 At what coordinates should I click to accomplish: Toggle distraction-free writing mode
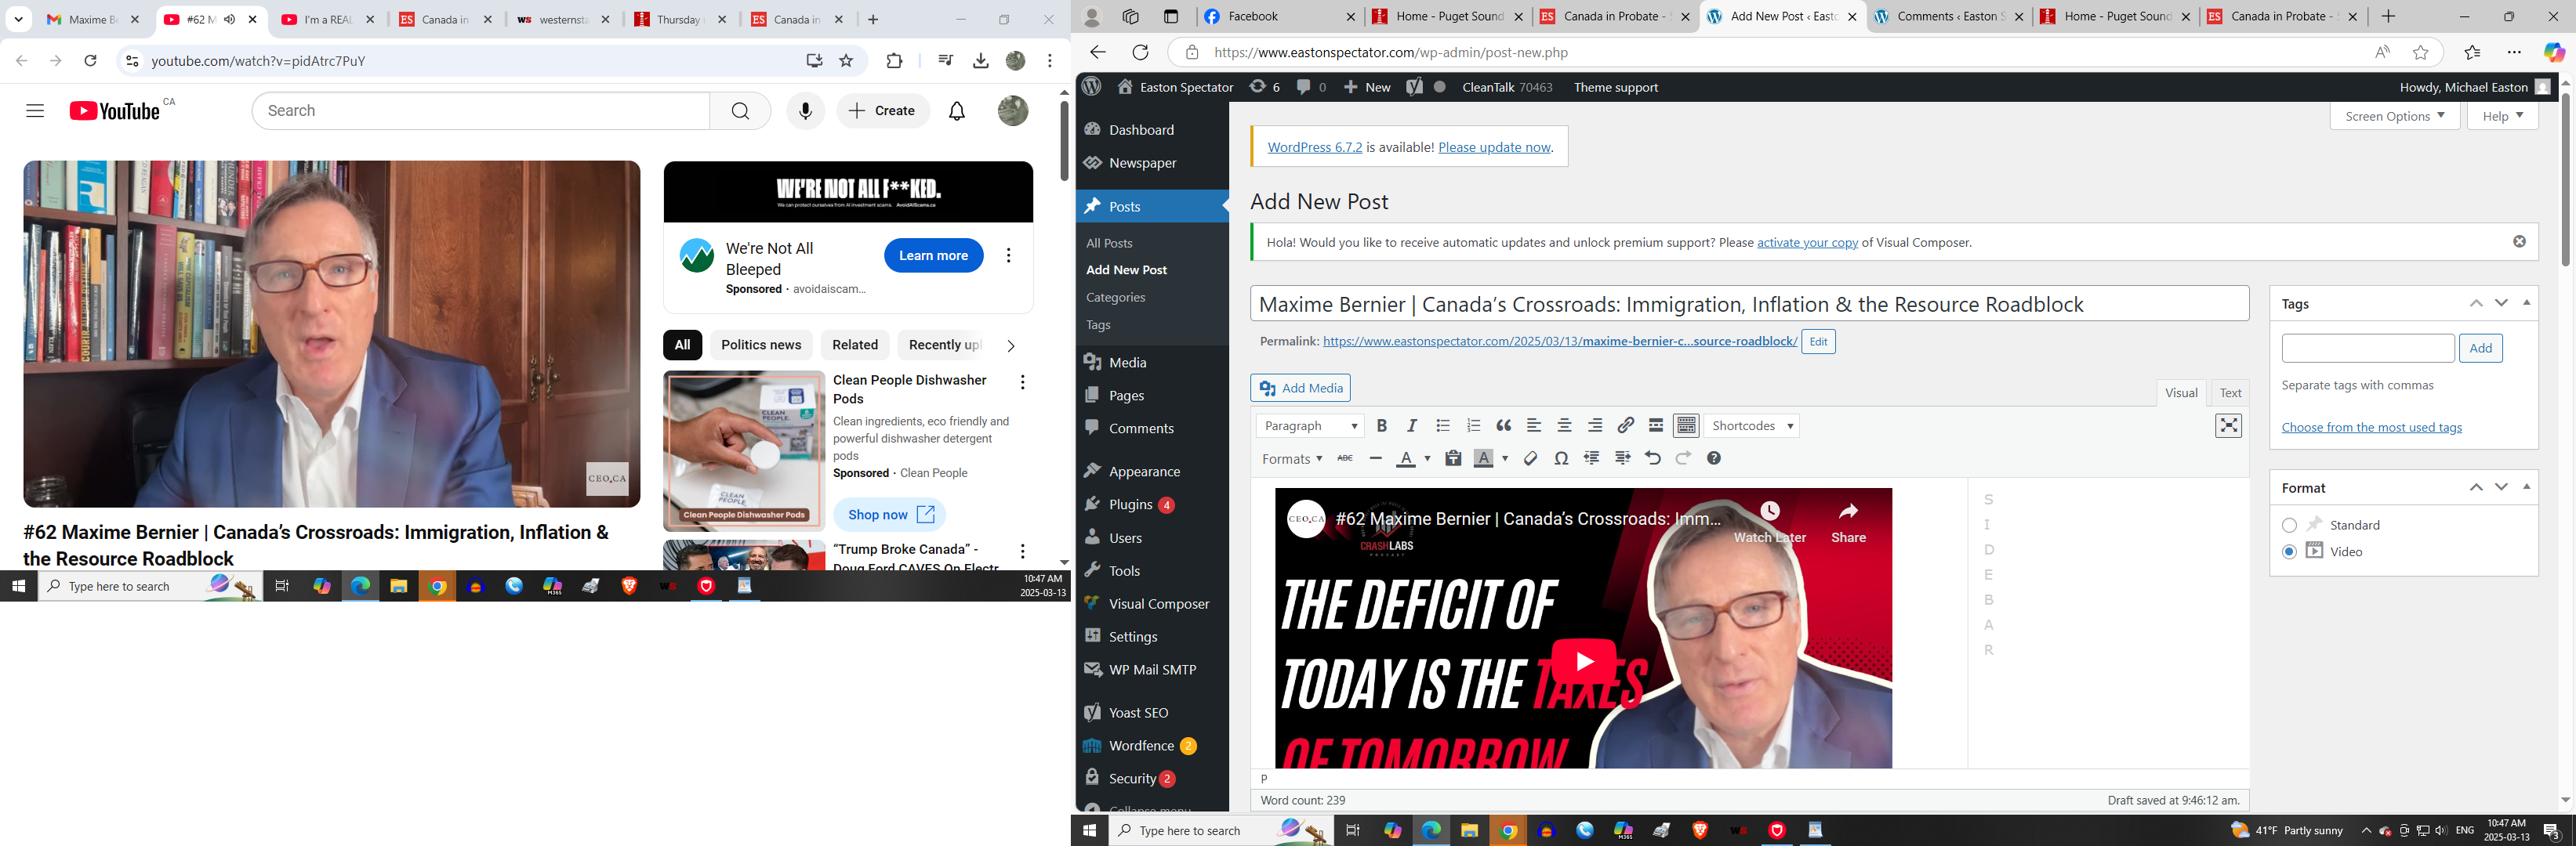pyautogui.click(x=2228, y=425)
